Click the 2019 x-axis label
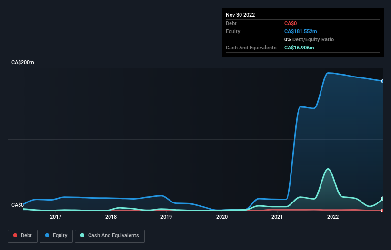 [x=166, y=217]
